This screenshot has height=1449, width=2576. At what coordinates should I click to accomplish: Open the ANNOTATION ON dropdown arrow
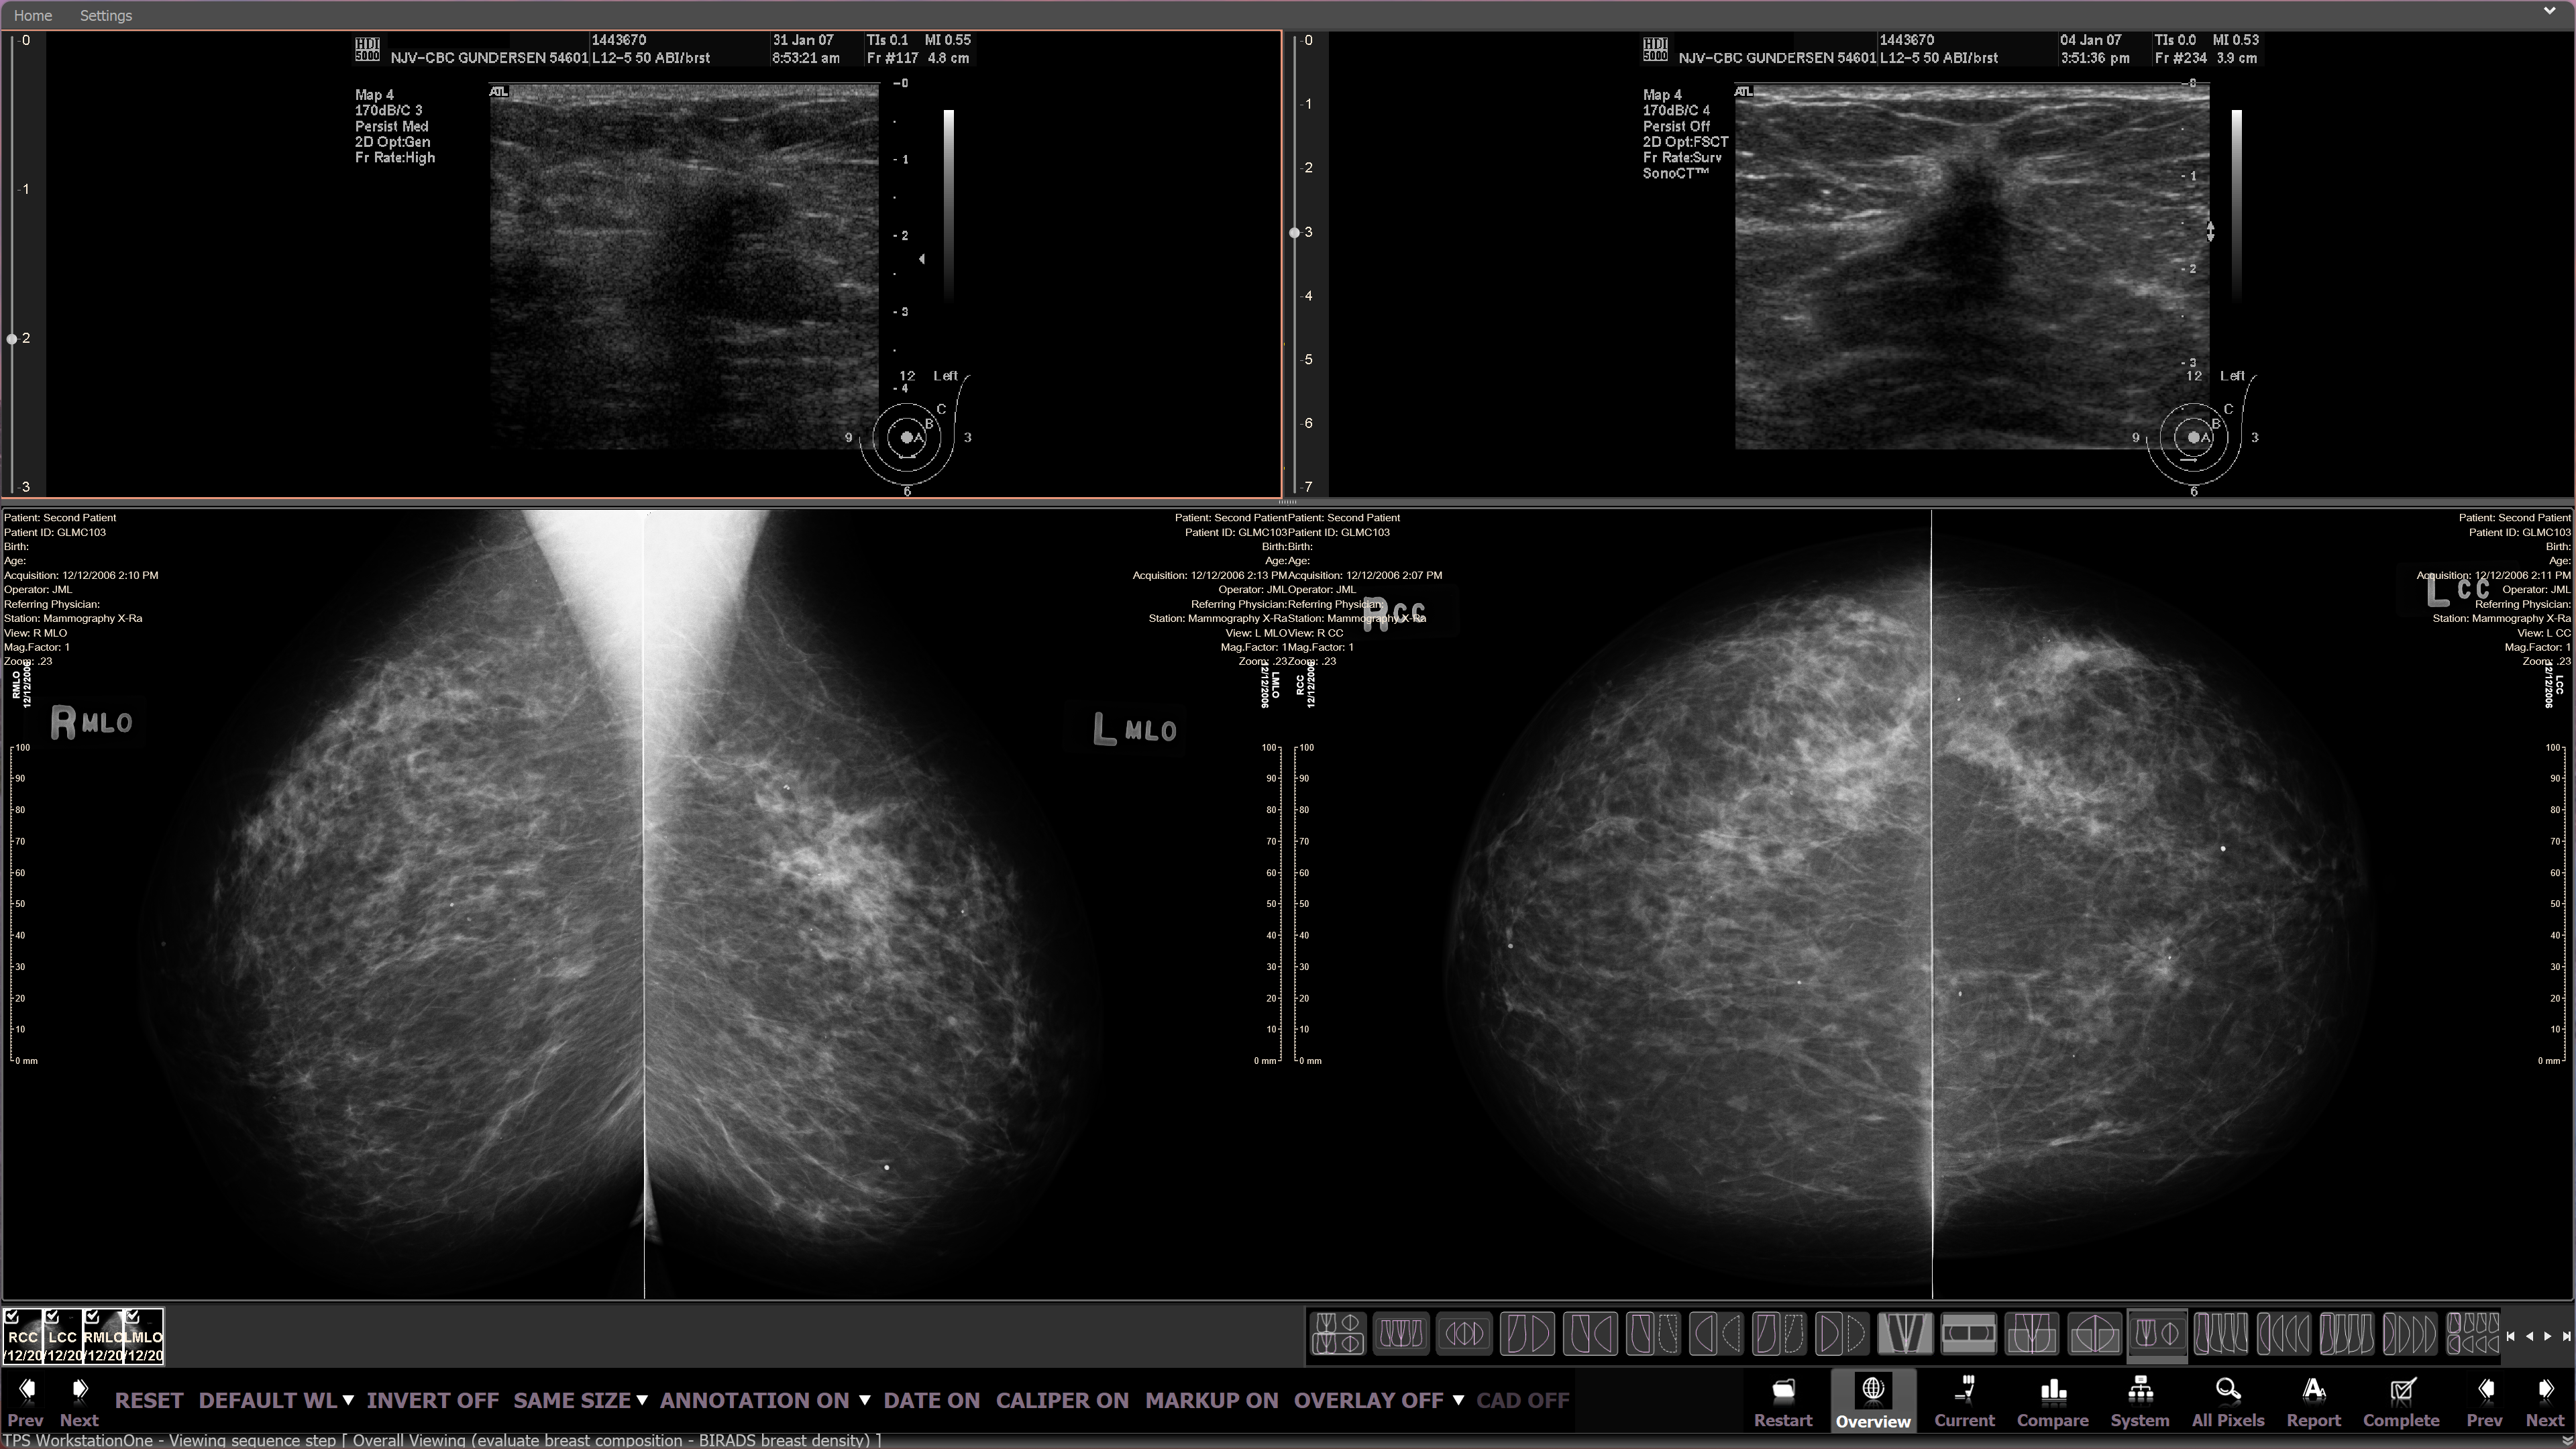tap(864, 1400)
